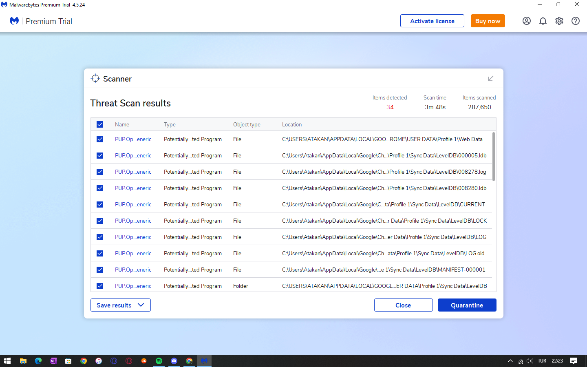The height and width of the screenshot is (367, 587).
Task: Quarantine the selected threats
Action: tap(467, 305)
